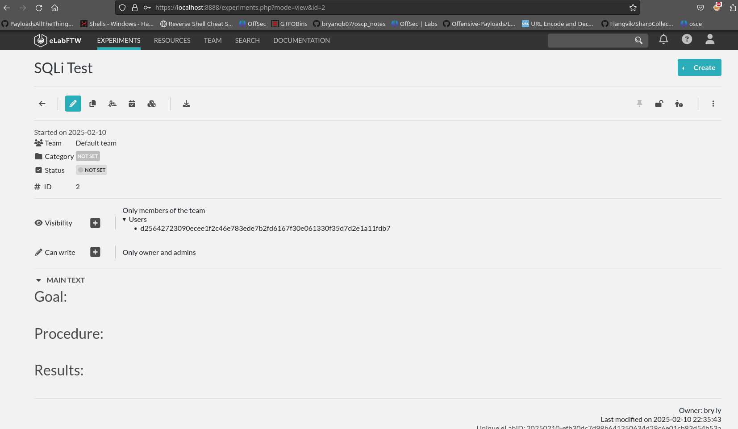Open the notifications bell

663,39
